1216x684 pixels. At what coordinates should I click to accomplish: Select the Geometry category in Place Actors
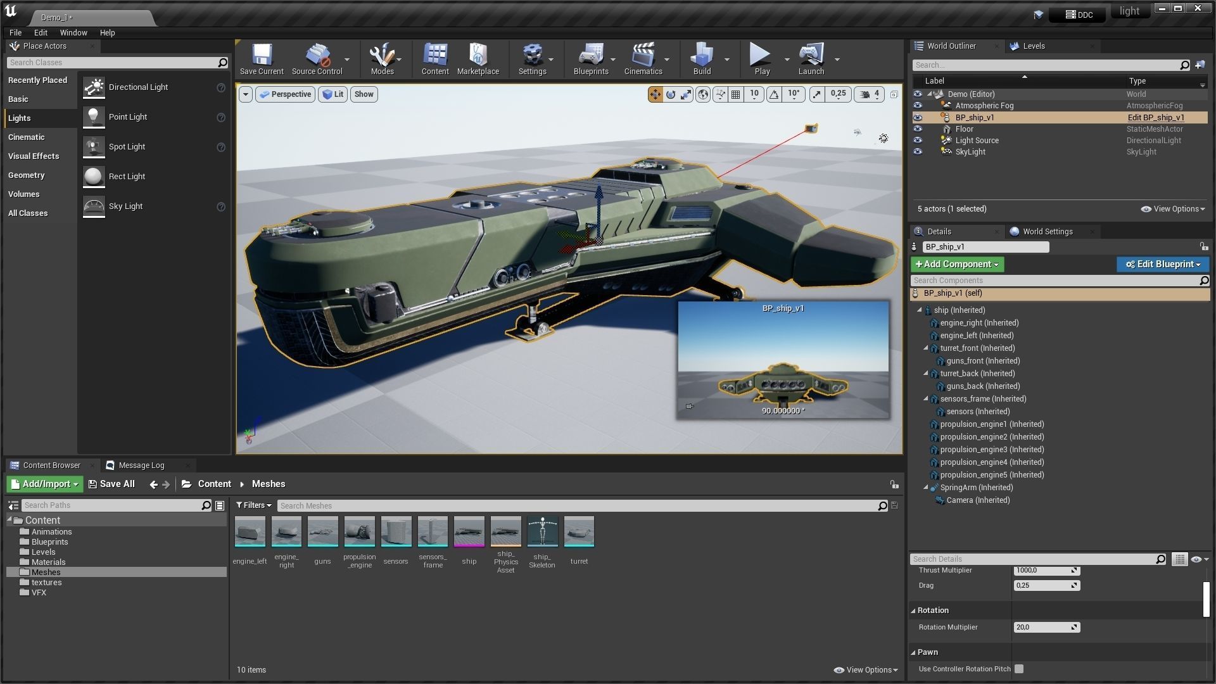coord(26,175)
